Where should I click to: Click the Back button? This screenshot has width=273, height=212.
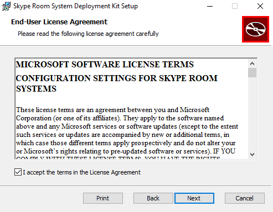(x=153, y=198)
